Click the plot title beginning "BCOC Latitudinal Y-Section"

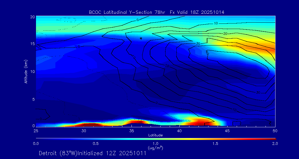click(156, 12)
